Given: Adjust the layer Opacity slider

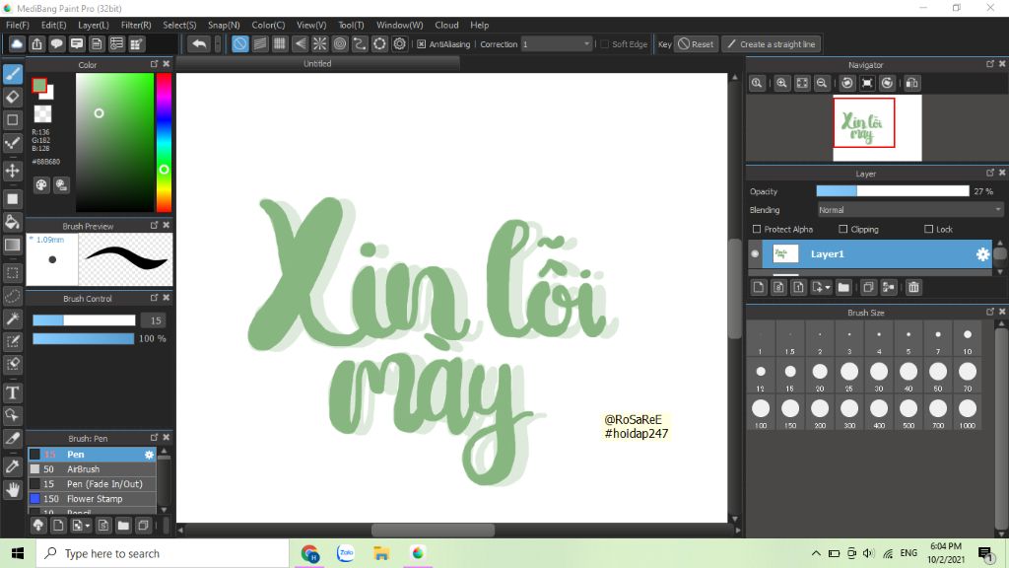Looking at the screenshot, I should pyautogui.click(x=893, y=191).
